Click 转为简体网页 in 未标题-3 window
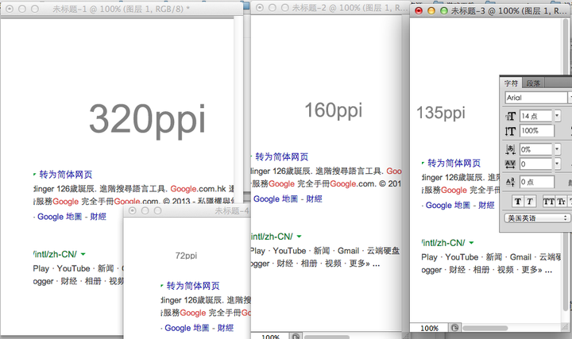 [x=454, y=163]
